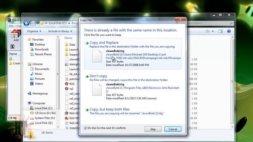The width and height of the screenshot is (253, 142).
Task: Open Favorites in navigation pane
Action: click(x=38, y=39)
